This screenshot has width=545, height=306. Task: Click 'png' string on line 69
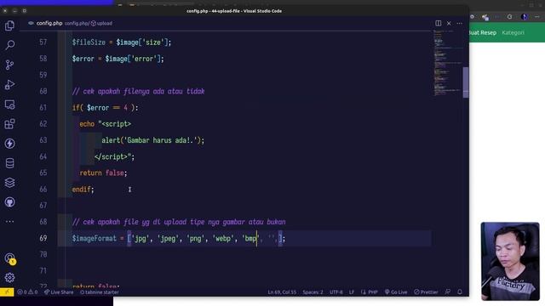pos(195,238)
